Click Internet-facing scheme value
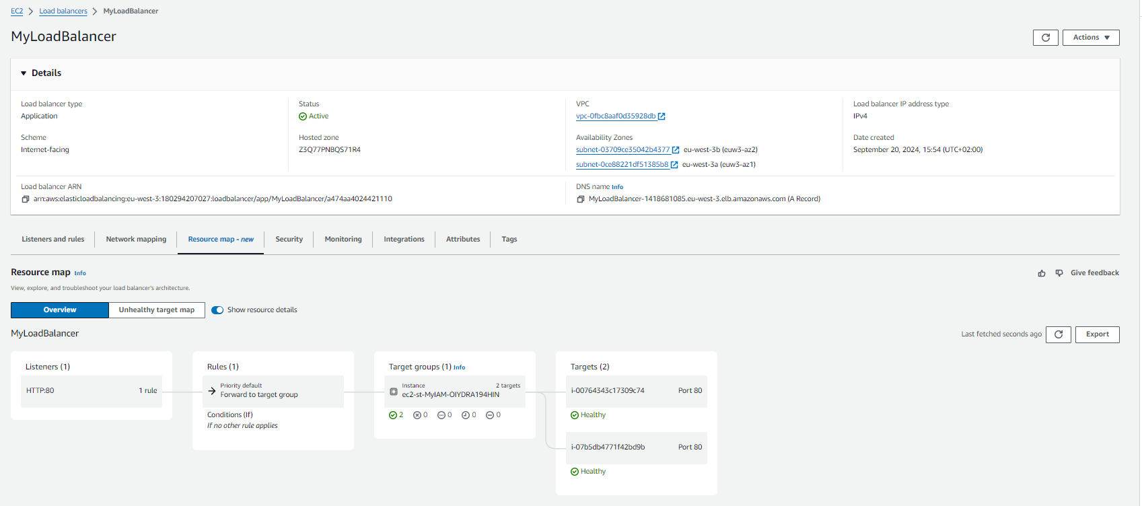This screenshot has width=1142, height=506. click(45, 150)
